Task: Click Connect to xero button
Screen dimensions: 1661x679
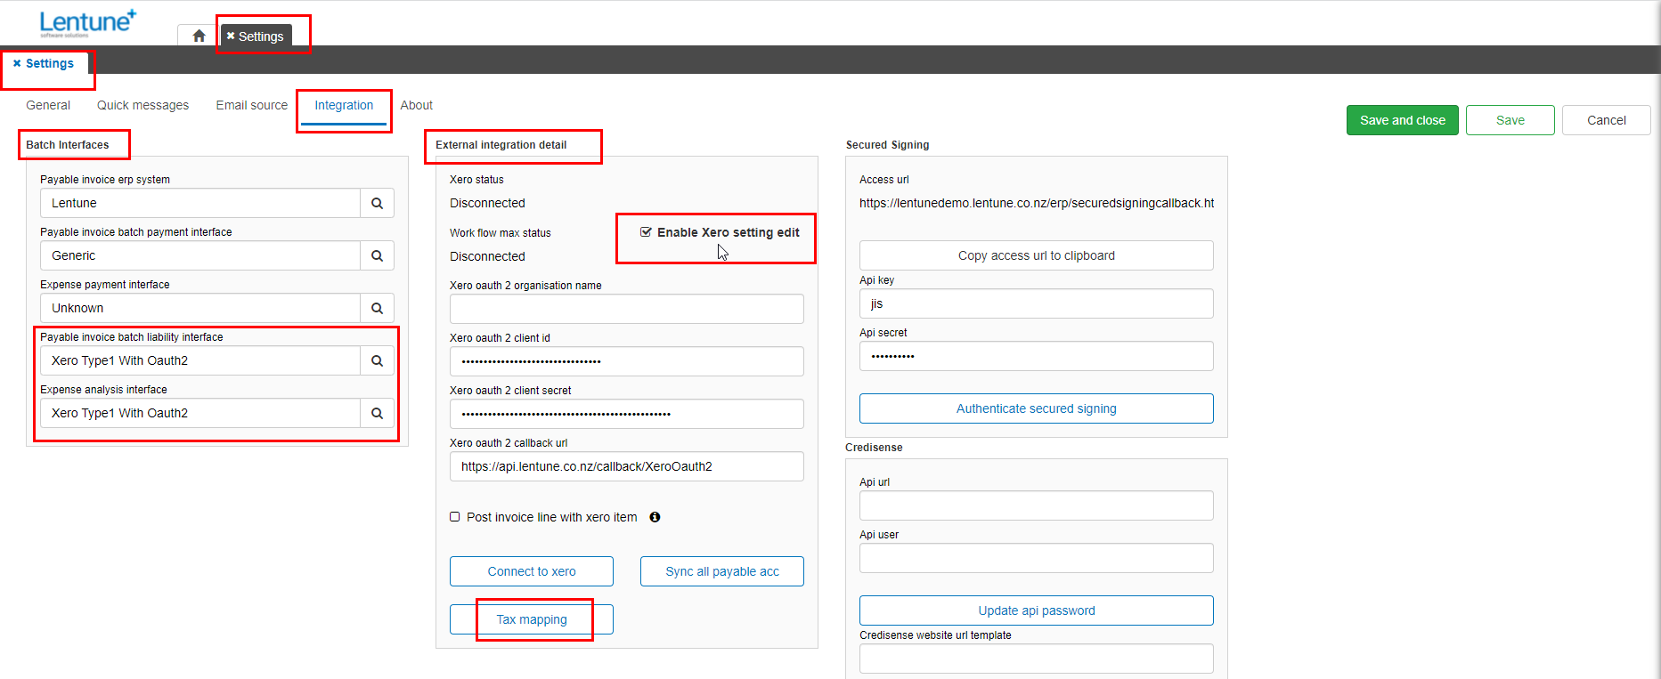Action: 531,571
